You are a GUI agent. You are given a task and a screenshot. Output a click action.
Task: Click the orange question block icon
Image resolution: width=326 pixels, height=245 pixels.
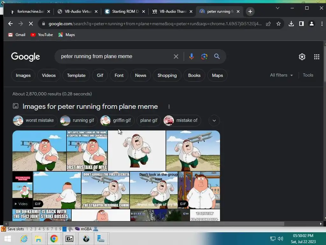[3, 229]
